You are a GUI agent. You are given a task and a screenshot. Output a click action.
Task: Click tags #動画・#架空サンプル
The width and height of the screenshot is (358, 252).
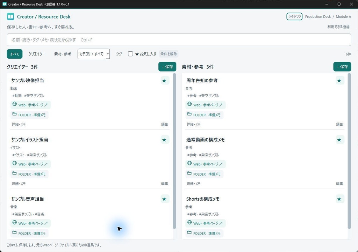28,96
